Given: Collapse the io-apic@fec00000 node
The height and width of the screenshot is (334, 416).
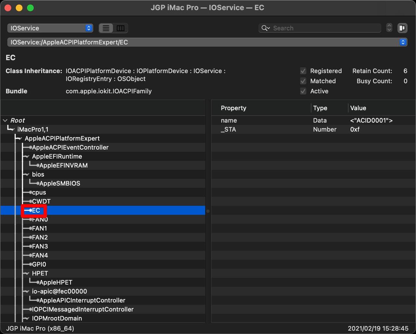Looking at the screenshot, I should (x=27, y=291).
